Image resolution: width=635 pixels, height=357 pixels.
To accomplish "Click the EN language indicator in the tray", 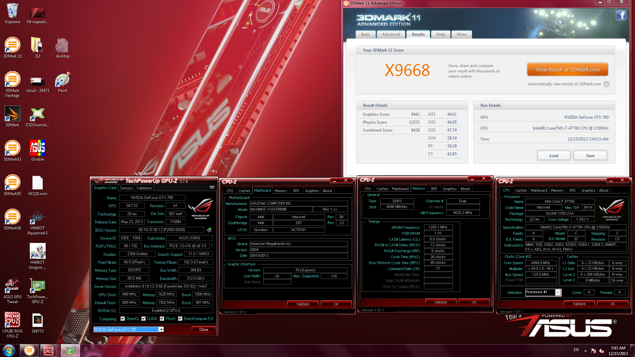I will (576, 350).
